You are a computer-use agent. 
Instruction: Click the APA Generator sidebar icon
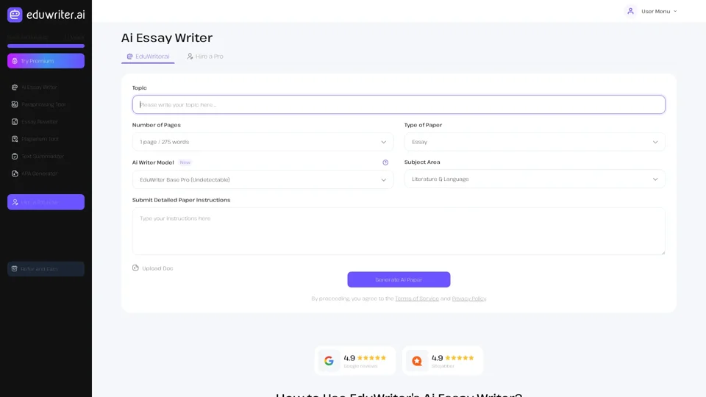[x=15, y=174]
